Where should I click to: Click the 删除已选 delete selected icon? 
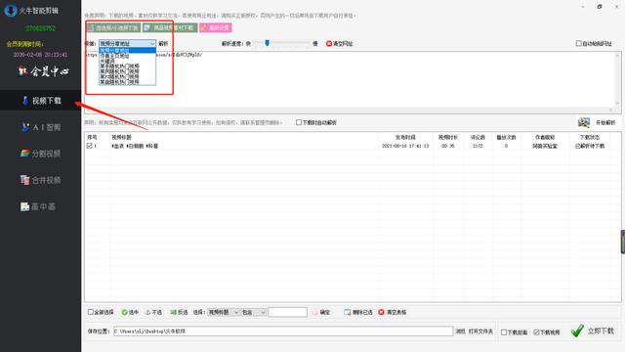click(348, 312)
